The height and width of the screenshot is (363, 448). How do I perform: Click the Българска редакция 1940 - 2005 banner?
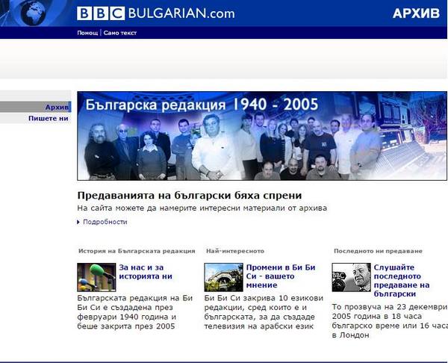pyautogui.click(x=262, y=136)
